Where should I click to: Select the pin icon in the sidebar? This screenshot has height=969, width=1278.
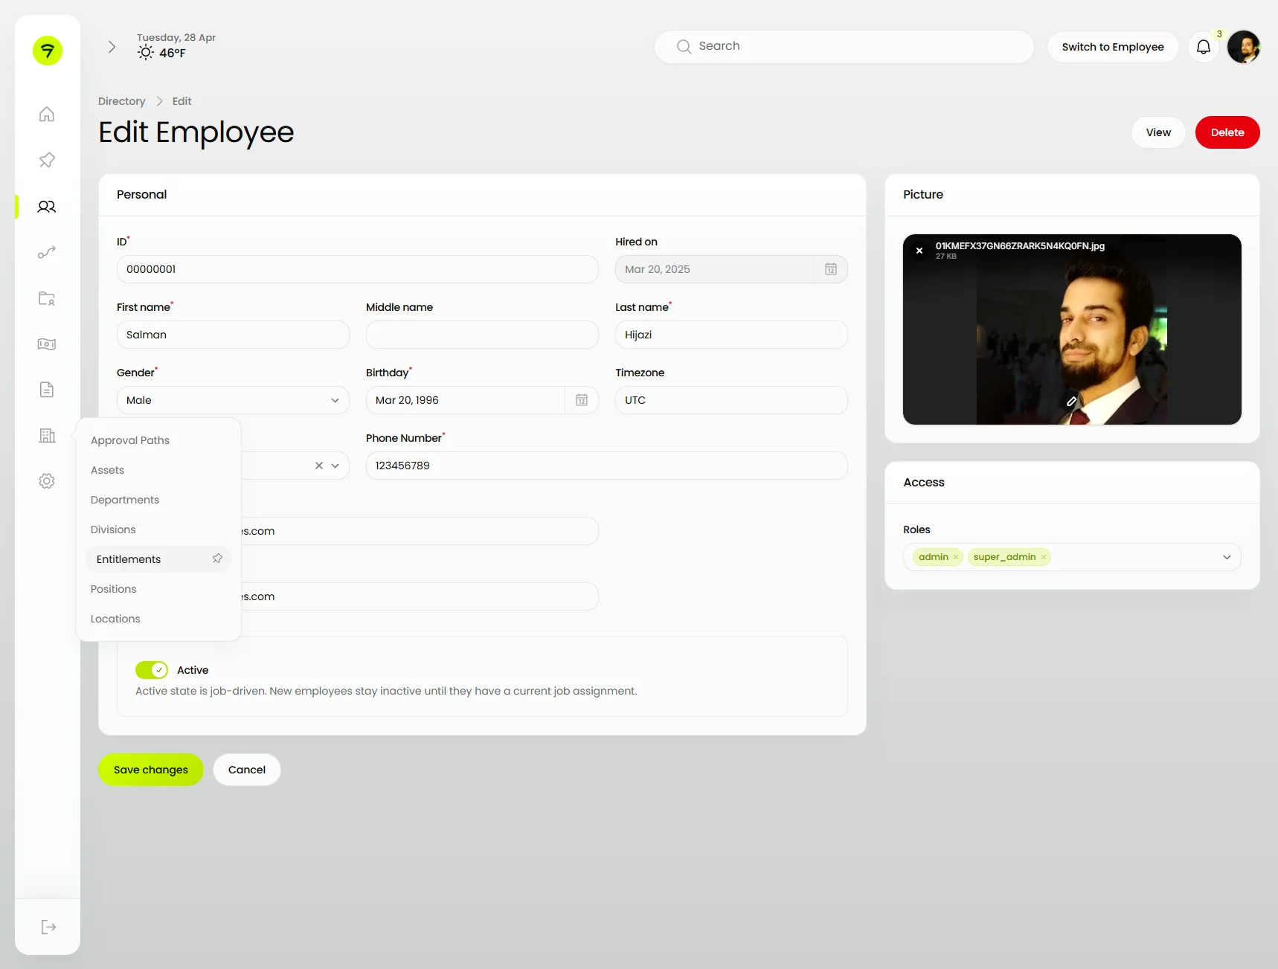(x=46, y=160)
